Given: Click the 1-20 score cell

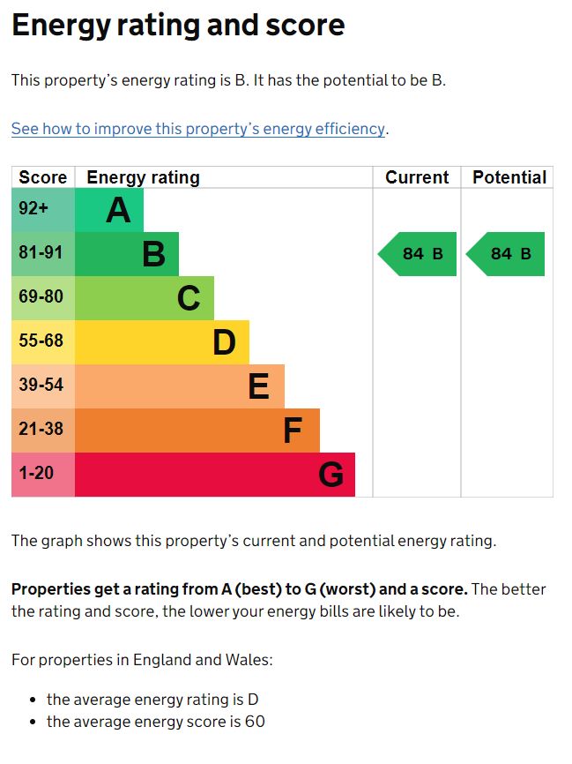Looking at the screenshot, I should (43, 475).
